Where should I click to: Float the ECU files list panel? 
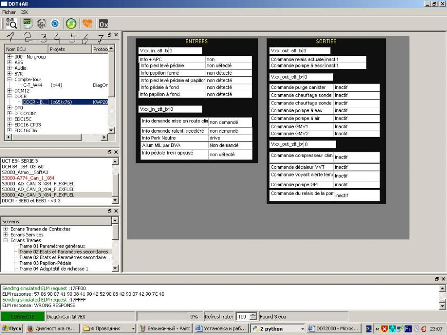pyautogui.click(x=110, y=152)
